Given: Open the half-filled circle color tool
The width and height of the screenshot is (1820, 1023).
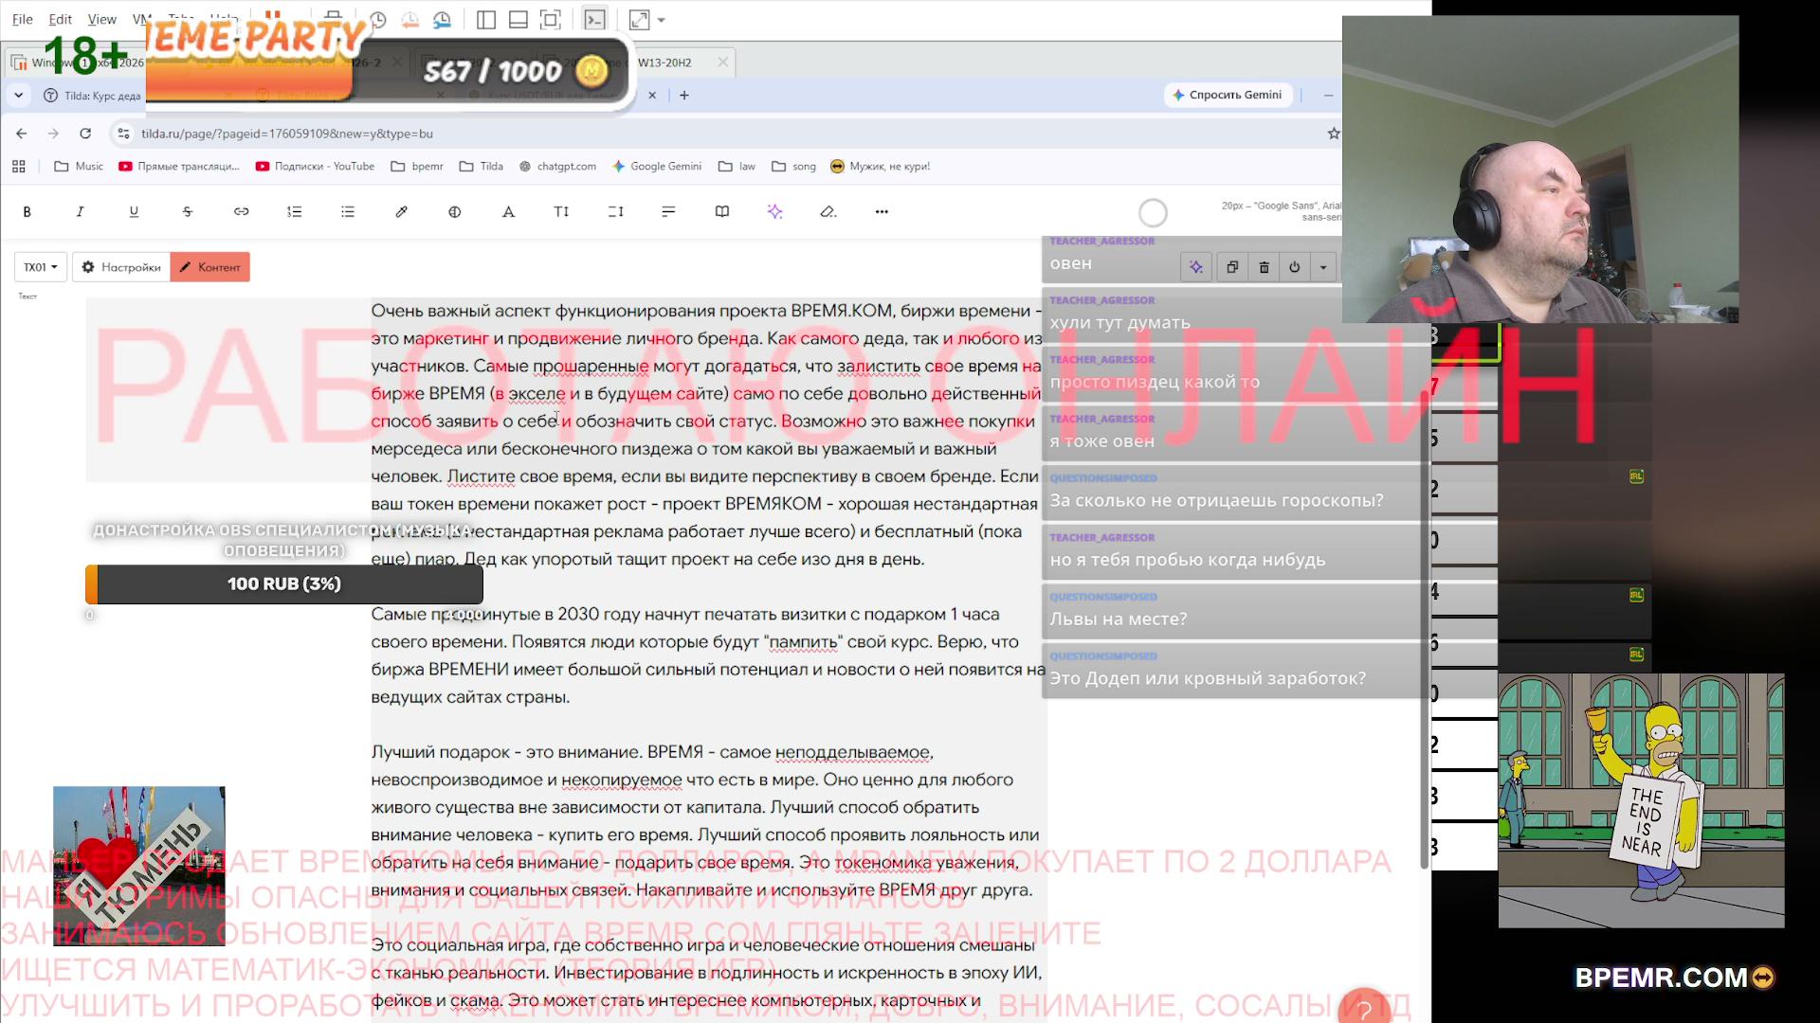Looking at the screenshot, I should point(455,212).
